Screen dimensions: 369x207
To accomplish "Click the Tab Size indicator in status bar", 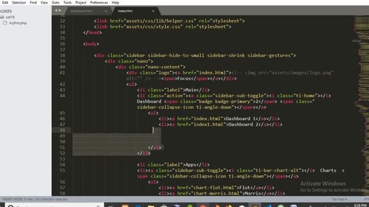I will pyautogui.click(x=339, y=200).
